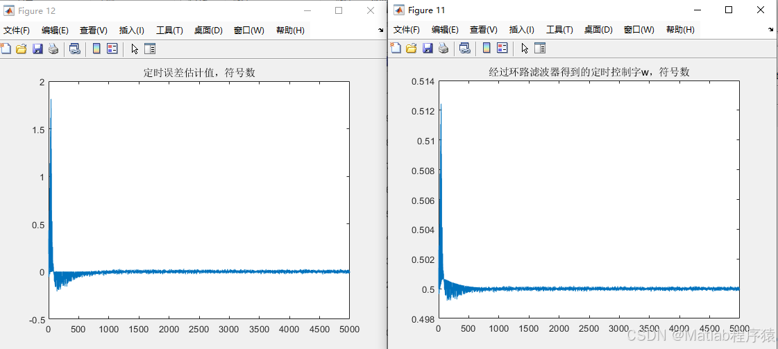Click y-axis label 0.514 in Figure 11
Image resolution: width=778 pixels, height=349 pixels.
coord(422,81)
